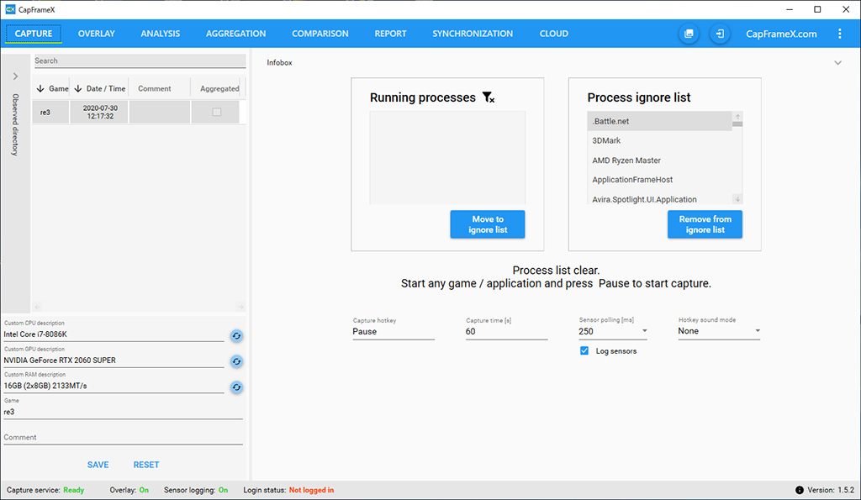Click the login icon in header

720,34
